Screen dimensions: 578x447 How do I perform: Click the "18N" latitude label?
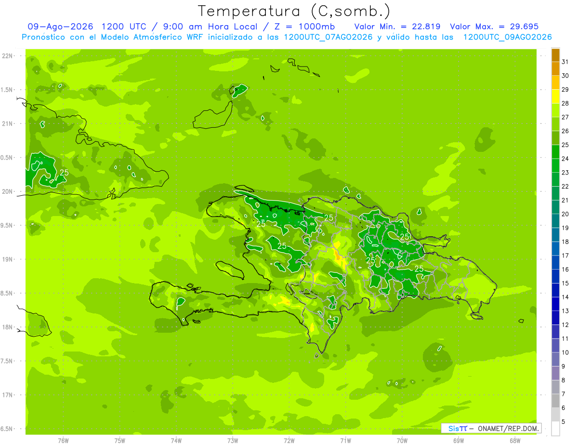tap(7, 327)
